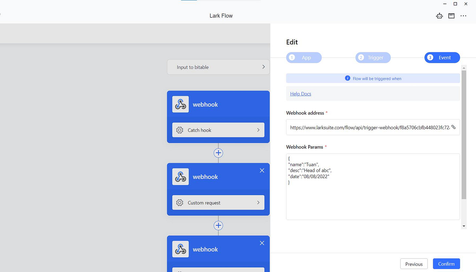Click the robot icon in title bar
The height and width of the screenshot is (272, 476).
(439, 16)
